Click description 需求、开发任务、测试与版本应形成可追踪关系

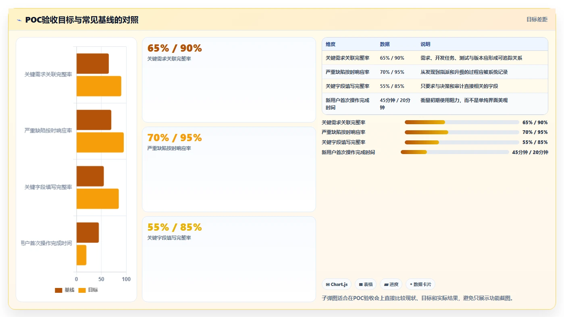[471, 58]
